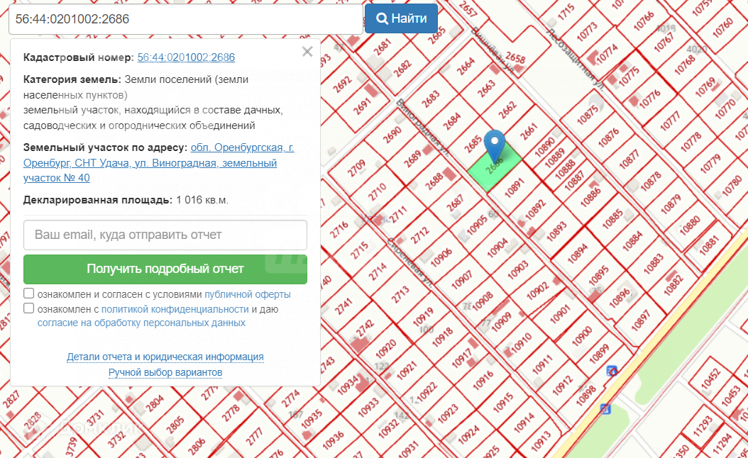Image resolution: width=748 pixels, height=458 pixels.
Task: Click the Лесозащитная ул. street label
Action: [575, 59]
